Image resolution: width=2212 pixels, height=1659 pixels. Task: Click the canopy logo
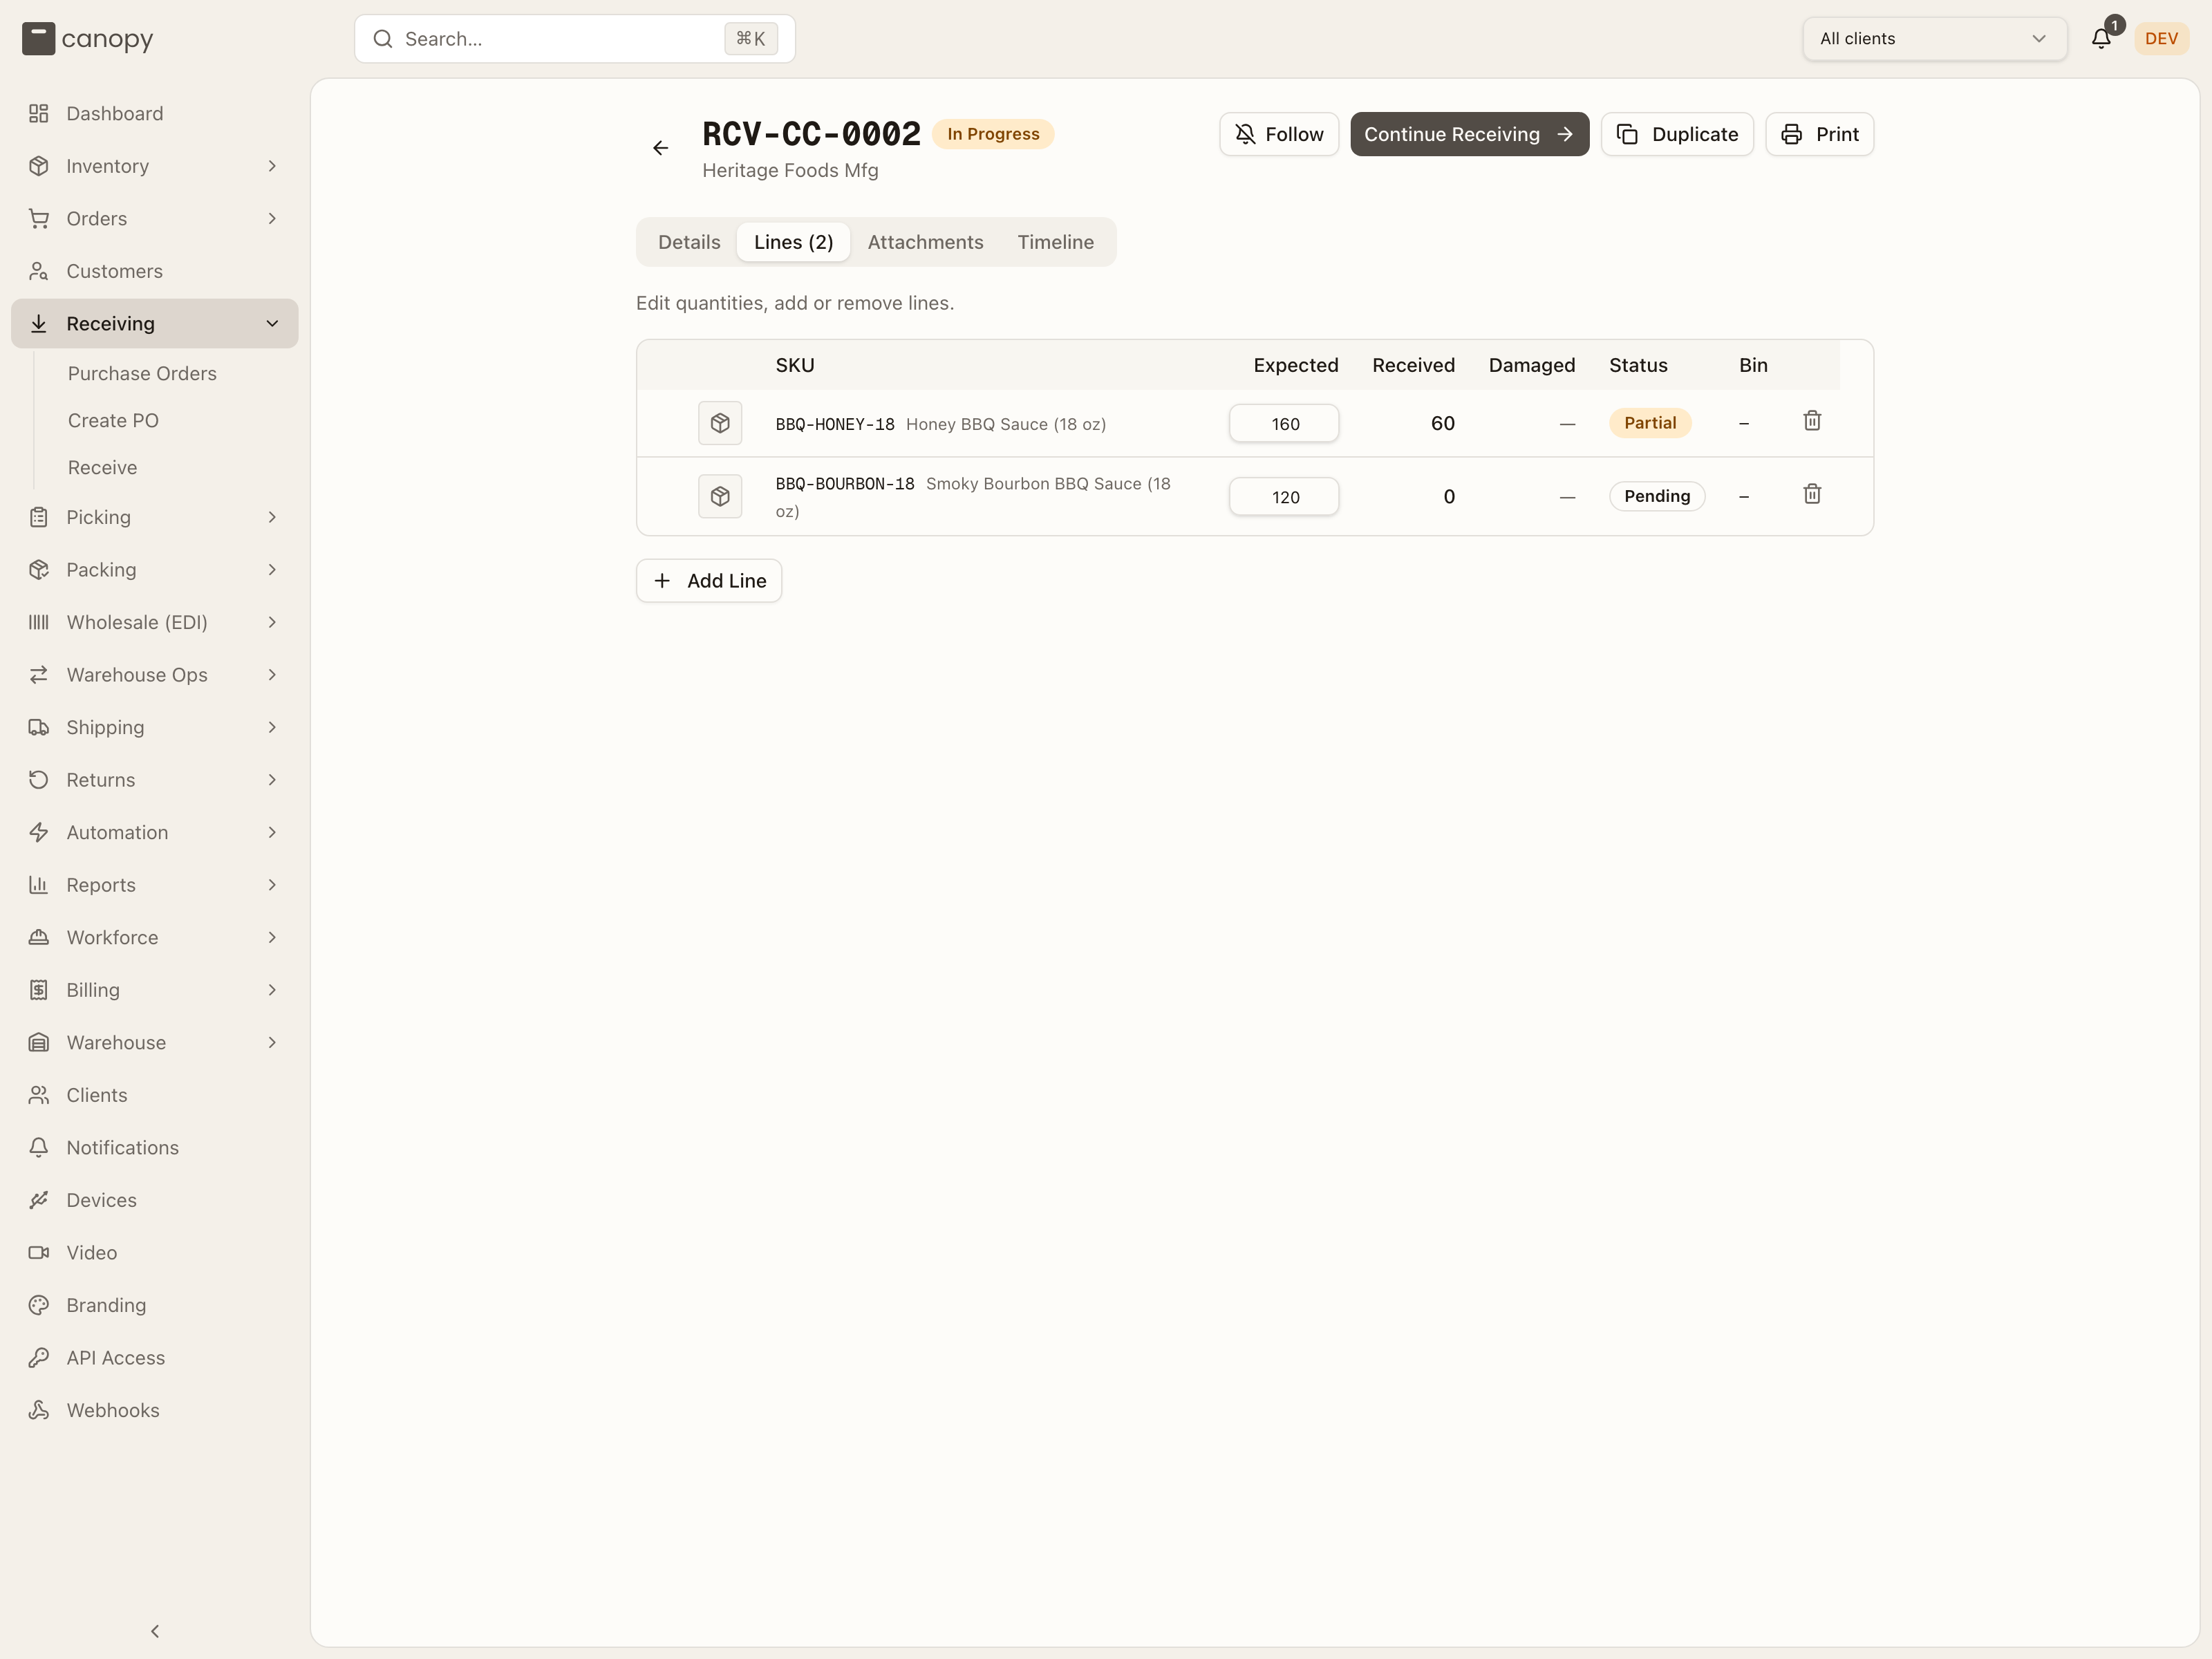(x=88, y=39)
